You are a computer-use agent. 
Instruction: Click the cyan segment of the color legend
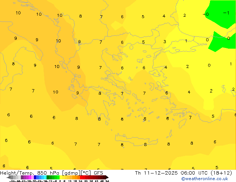coord(45,178)
